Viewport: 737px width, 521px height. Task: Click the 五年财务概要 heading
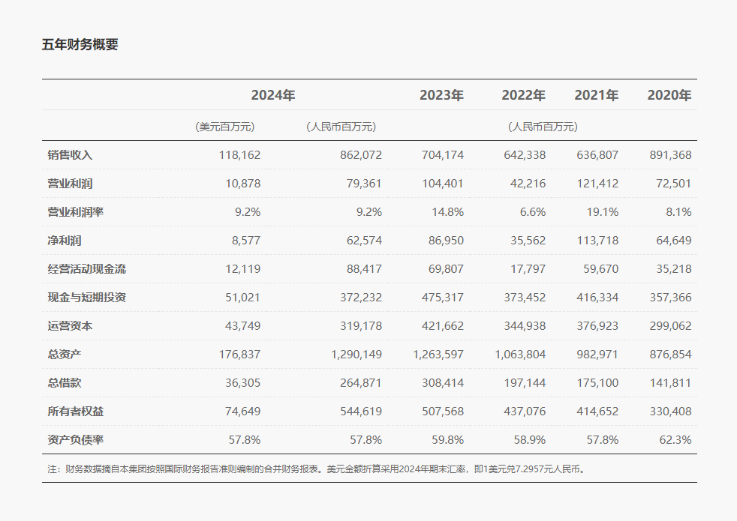click(x=80, y=44)
